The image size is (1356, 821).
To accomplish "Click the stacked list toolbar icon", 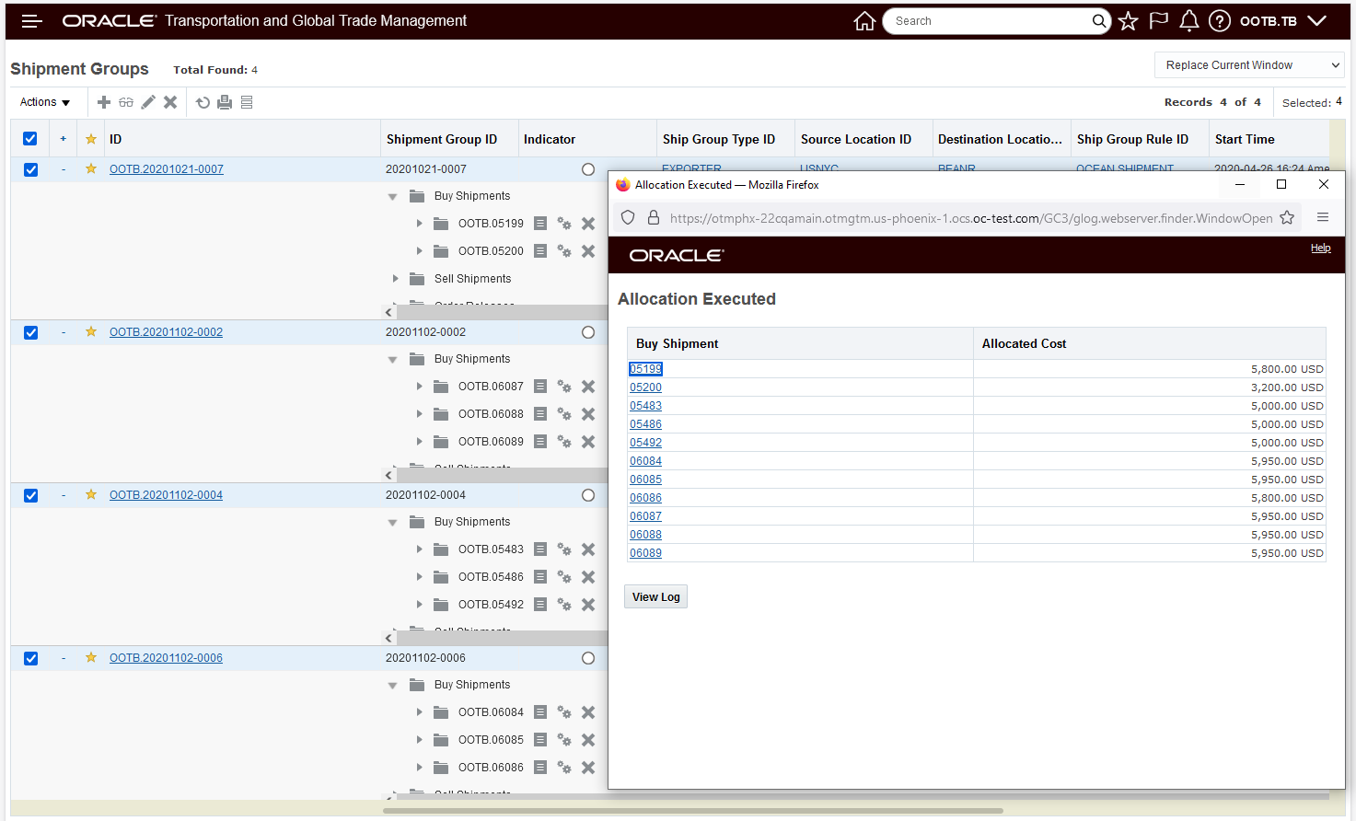I will click(x=247, y=102).
